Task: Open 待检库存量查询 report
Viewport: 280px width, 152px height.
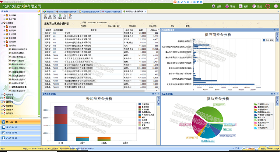Action: pos(18,61)
